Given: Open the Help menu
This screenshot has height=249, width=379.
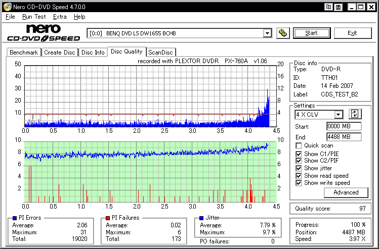Looking at the screenshot, I should click(79, 17).
